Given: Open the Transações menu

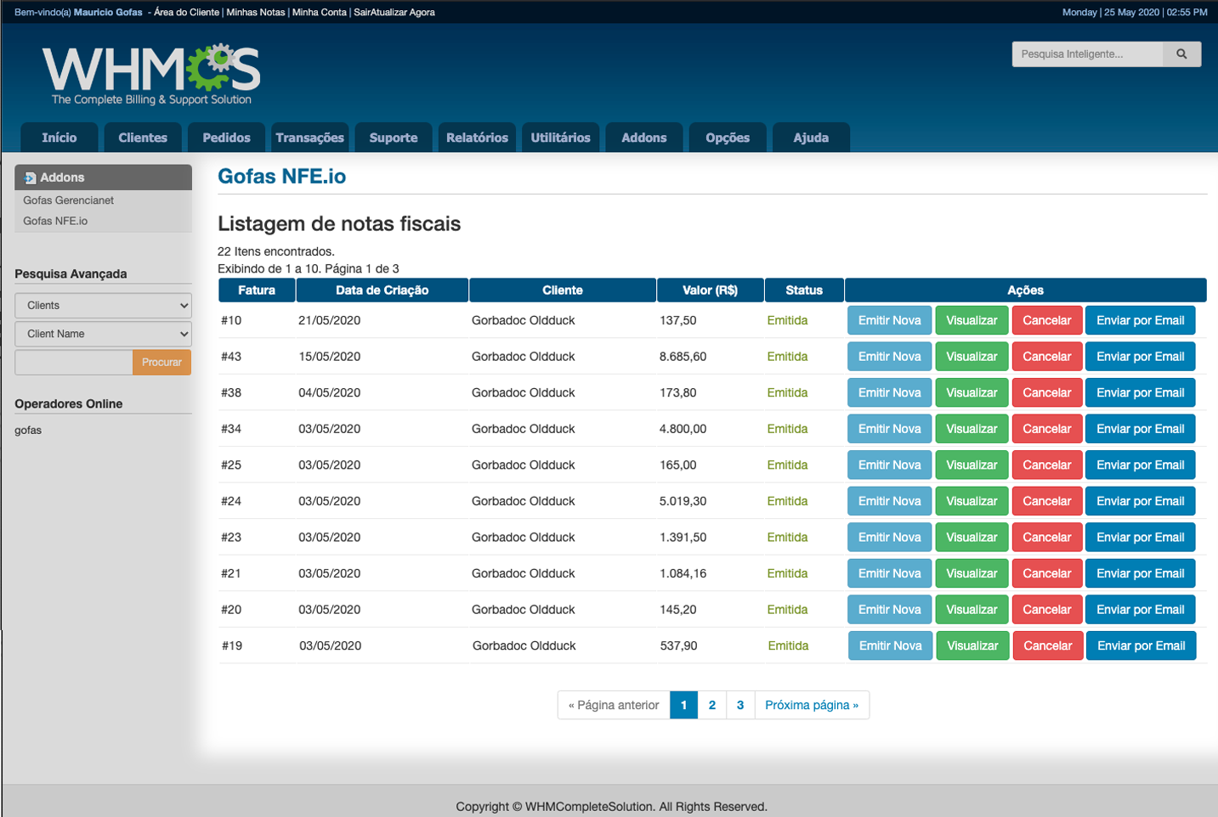Looking at the screenshot, I should click(309, 138).
